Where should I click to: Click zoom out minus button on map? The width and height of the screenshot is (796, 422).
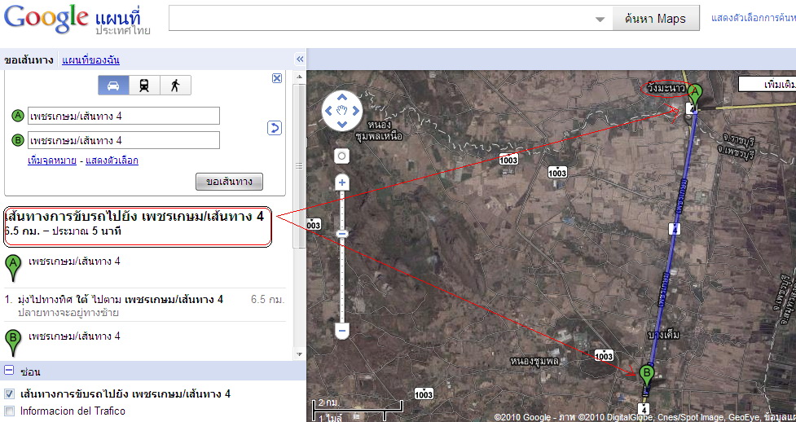click(x=342, y=331)
